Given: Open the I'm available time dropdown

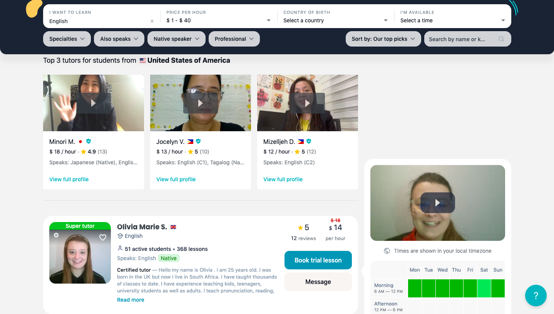Looking at the screenshot, I should (x=452, y=20).
